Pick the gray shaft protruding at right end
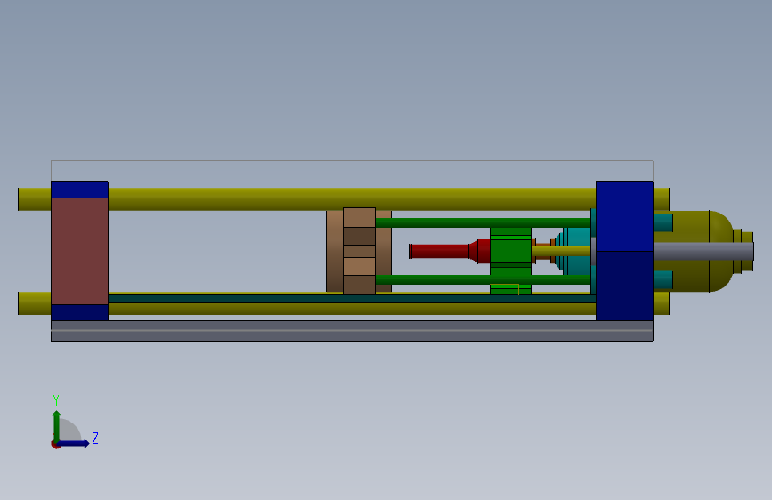 coord(703,251)
